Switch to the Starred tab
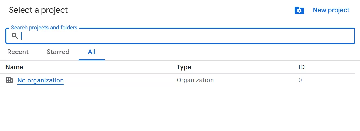Image resolution: width=360 pixels, height=131 pixels. pos(58,52)
